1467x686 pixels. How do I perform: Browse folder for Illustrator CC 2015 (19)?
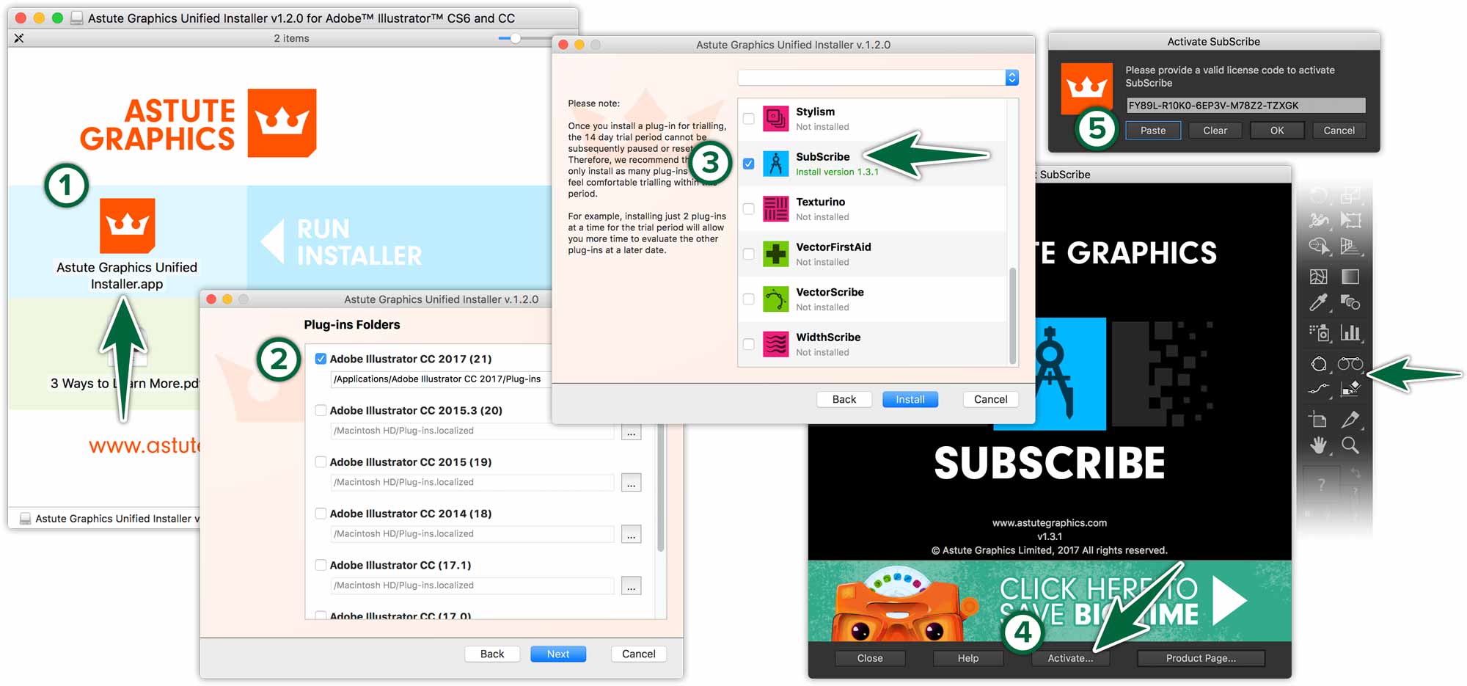631,483
